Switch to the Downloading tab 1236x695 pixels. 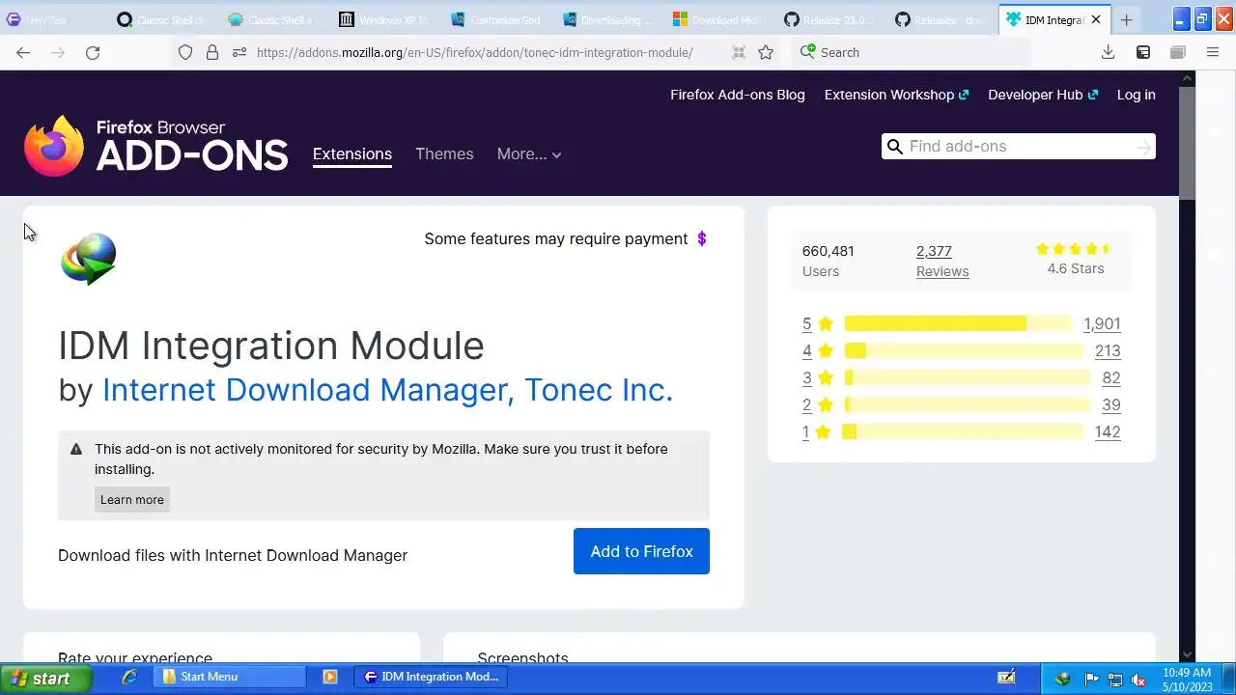point(608,19)
